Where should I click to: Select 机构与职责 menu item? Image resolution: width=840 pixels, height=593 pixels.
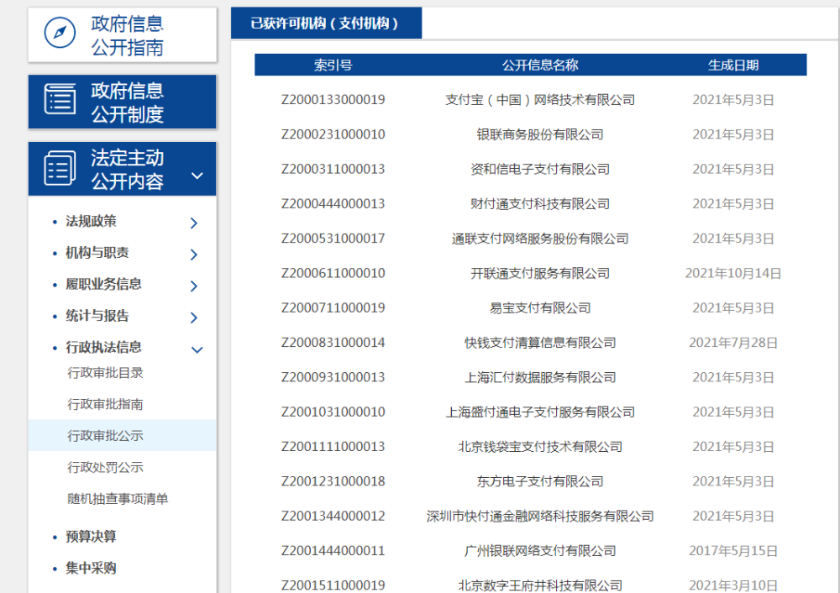click(97, 253)
